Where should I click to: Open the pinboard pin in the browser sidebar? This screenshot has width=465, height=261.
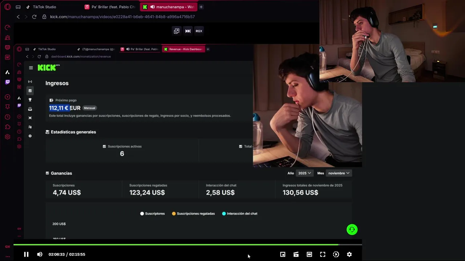tap(7, 107)
